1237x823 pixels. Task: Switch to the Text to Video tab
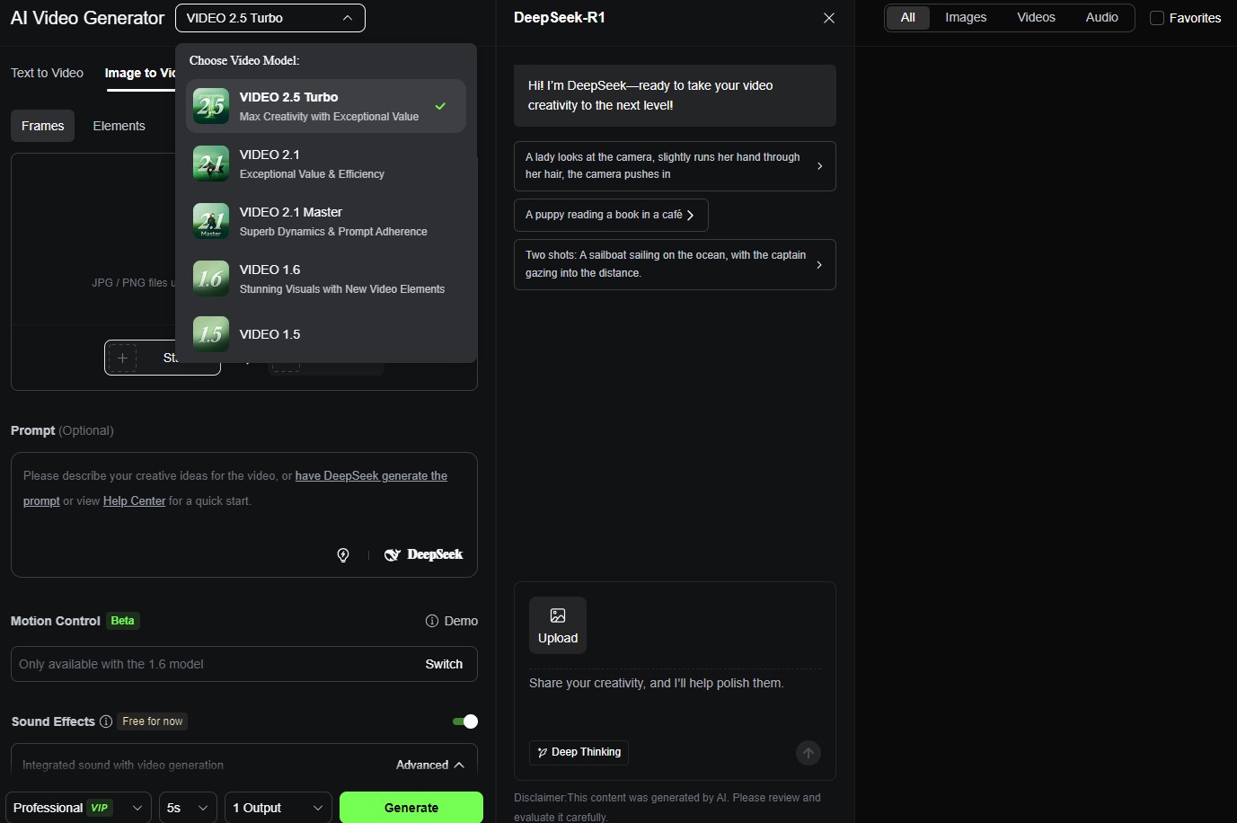(x=47, y=73)
